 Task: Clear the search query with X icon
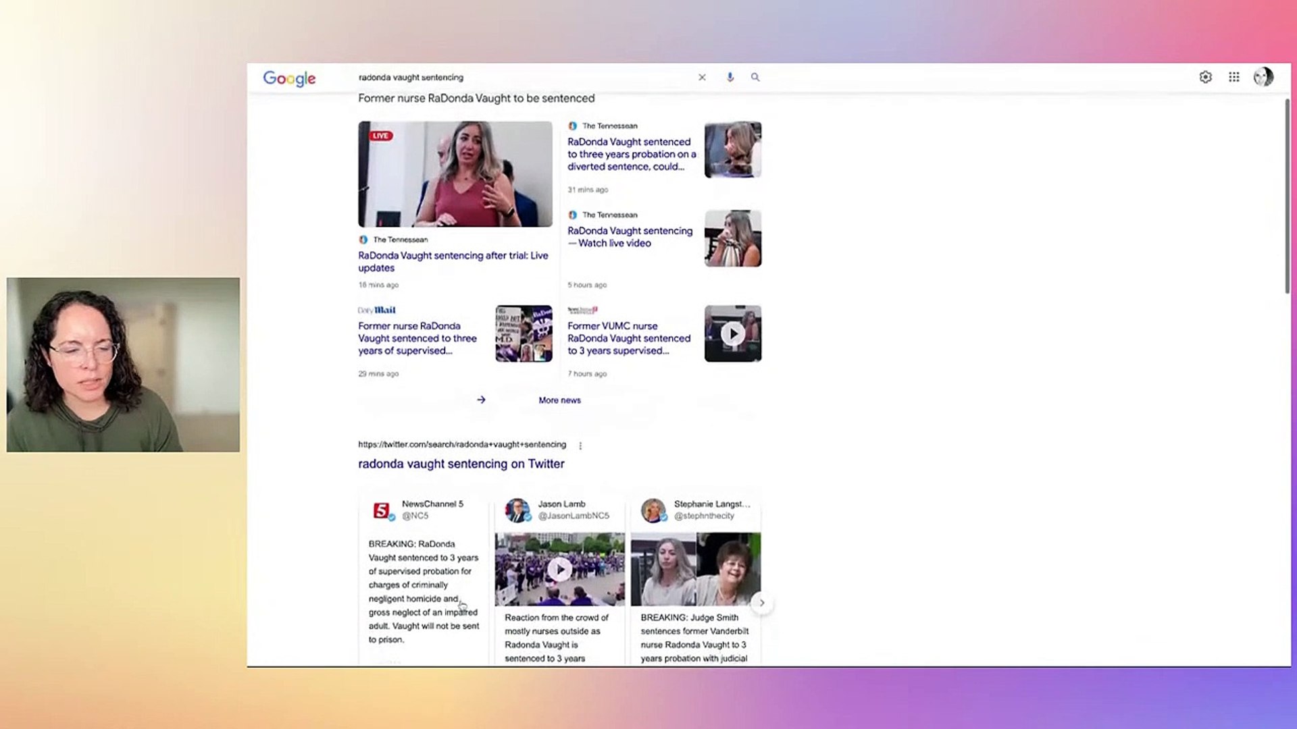point(702,77)
